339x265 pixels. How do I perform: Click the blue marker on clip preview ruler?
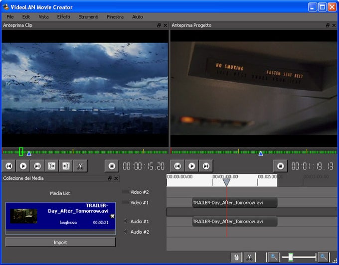[x=29, y=153]
